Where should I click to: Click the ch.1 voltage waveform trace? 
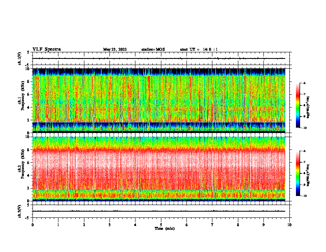159,58
